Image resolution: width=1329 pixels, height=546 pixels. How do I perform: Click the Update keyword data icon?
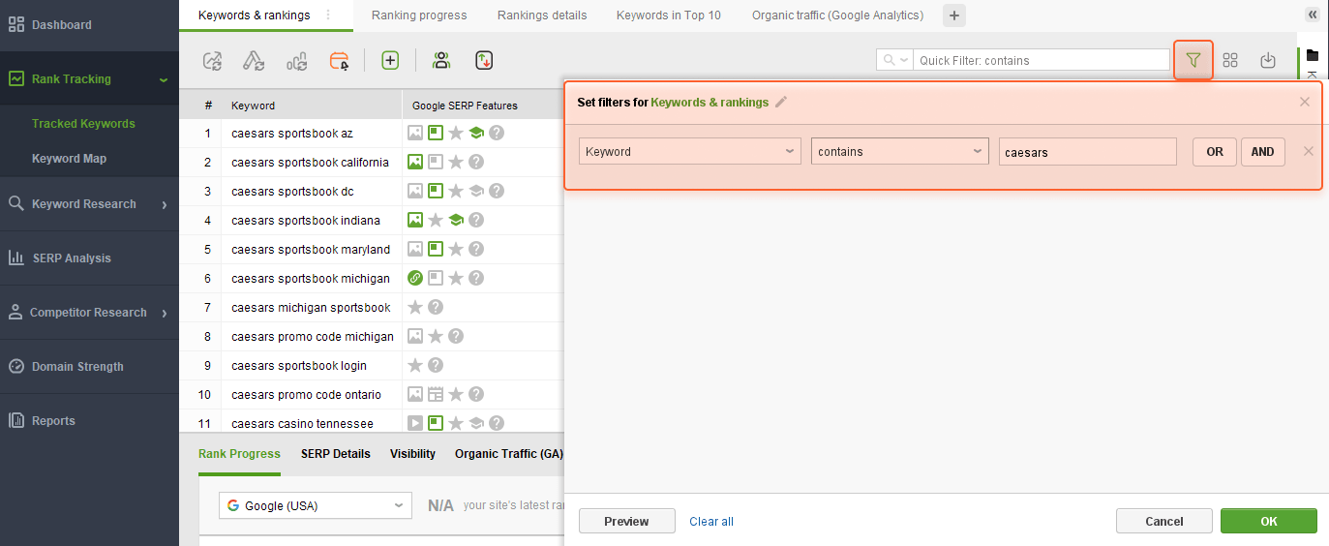click(x=254, y=61)
